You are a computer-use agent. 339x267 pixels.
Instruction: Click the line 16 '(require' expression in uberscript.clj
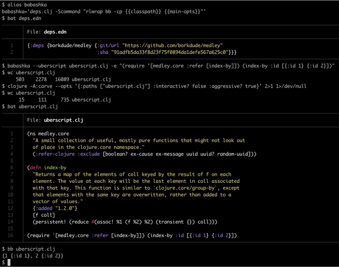pos(132,235)
